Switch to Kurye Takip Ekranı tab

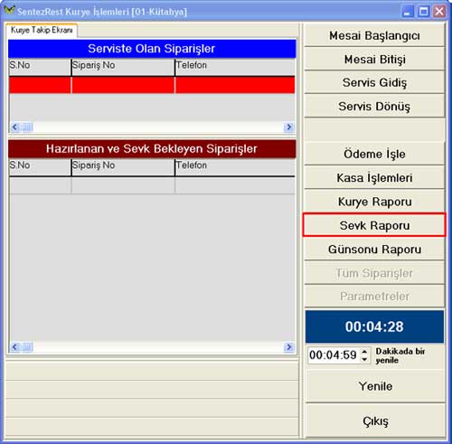tap(42, 30)
